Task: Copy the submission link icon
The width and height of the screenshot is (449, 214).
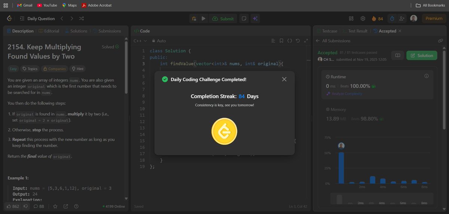Action: pyautogui.click(x=440, y=41)
